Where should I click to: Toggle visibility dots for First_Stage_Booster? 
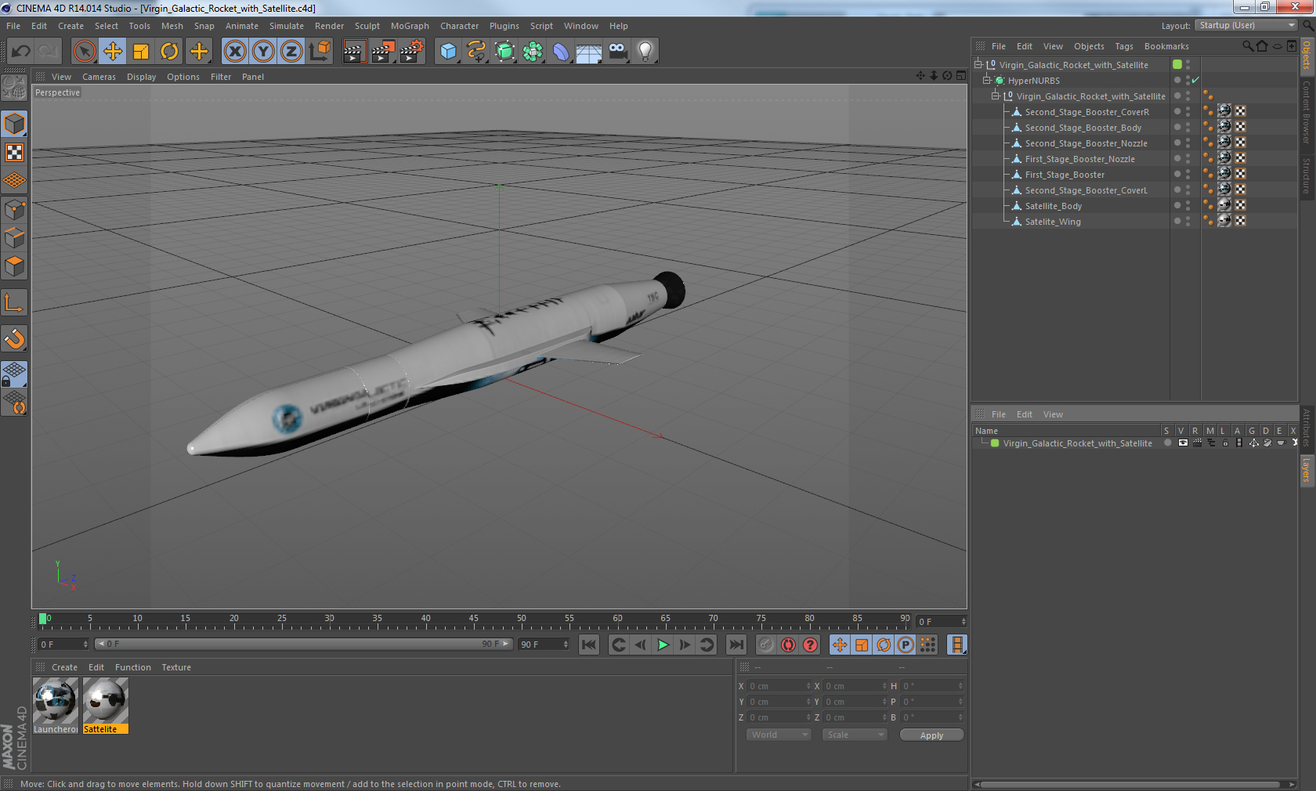coord(1188,175)
